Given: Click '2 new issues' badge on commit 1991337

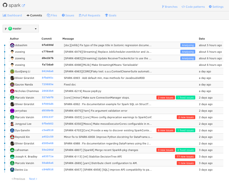Looking at the screenshot, I should pyautogui.click(x=186, y=117).
